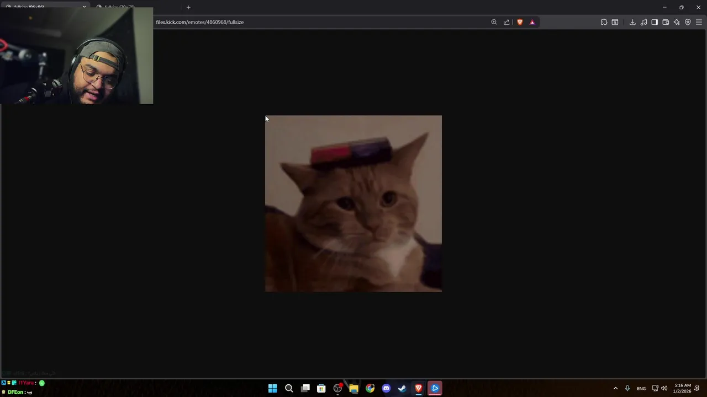The width and height of the screenshot is (707, 397).
Task: Click the microphone tray icon
Action: tap(627, 388)
